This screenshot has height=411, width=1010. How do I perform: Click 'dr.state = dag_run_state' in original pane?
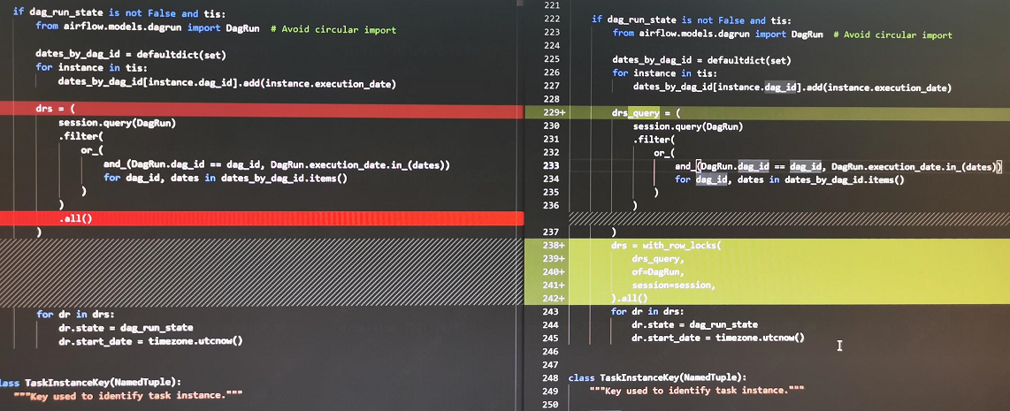click(126, 328)
